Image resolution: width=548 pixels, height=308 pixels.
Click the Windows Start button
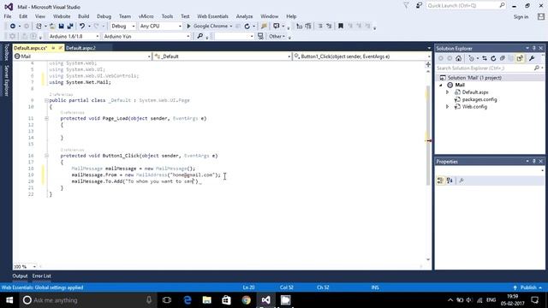click(x=9, y=300)
